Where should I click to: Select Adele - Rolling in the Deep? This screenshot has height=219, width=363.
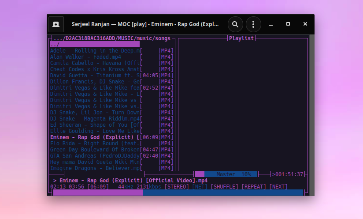pyautogui.click(x=112, y=51)
